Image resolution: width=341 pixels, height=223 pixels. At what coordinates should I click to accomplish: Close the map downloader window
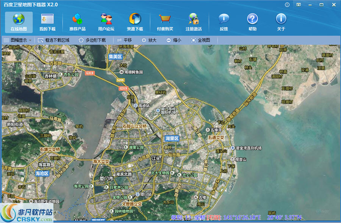(x=334, y=5)
